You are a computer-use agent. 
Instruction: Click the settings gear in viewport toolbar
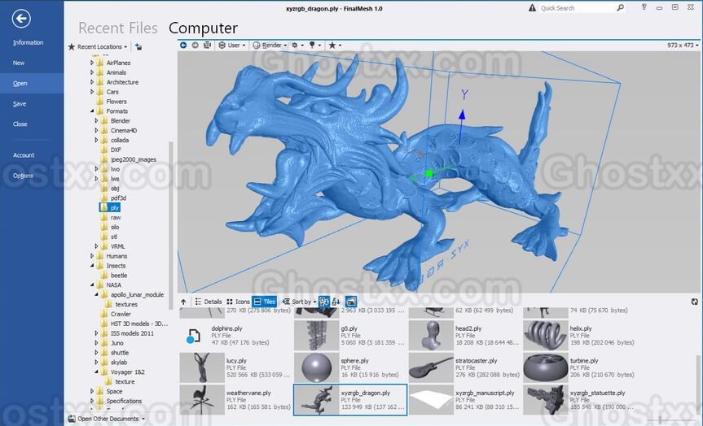click(296, 46)
